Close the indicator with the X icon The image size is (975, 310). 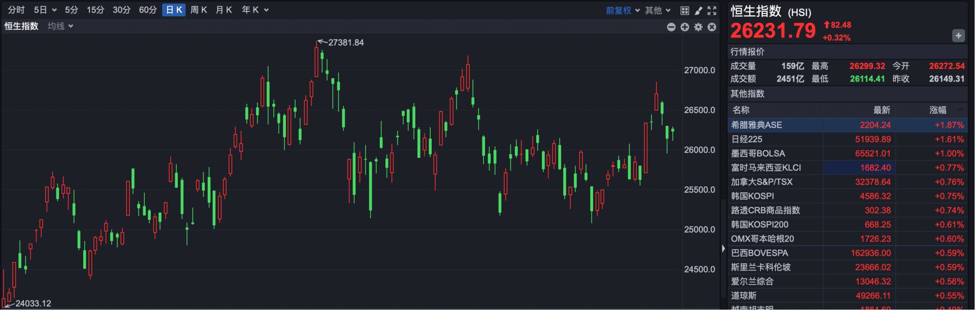712,27
